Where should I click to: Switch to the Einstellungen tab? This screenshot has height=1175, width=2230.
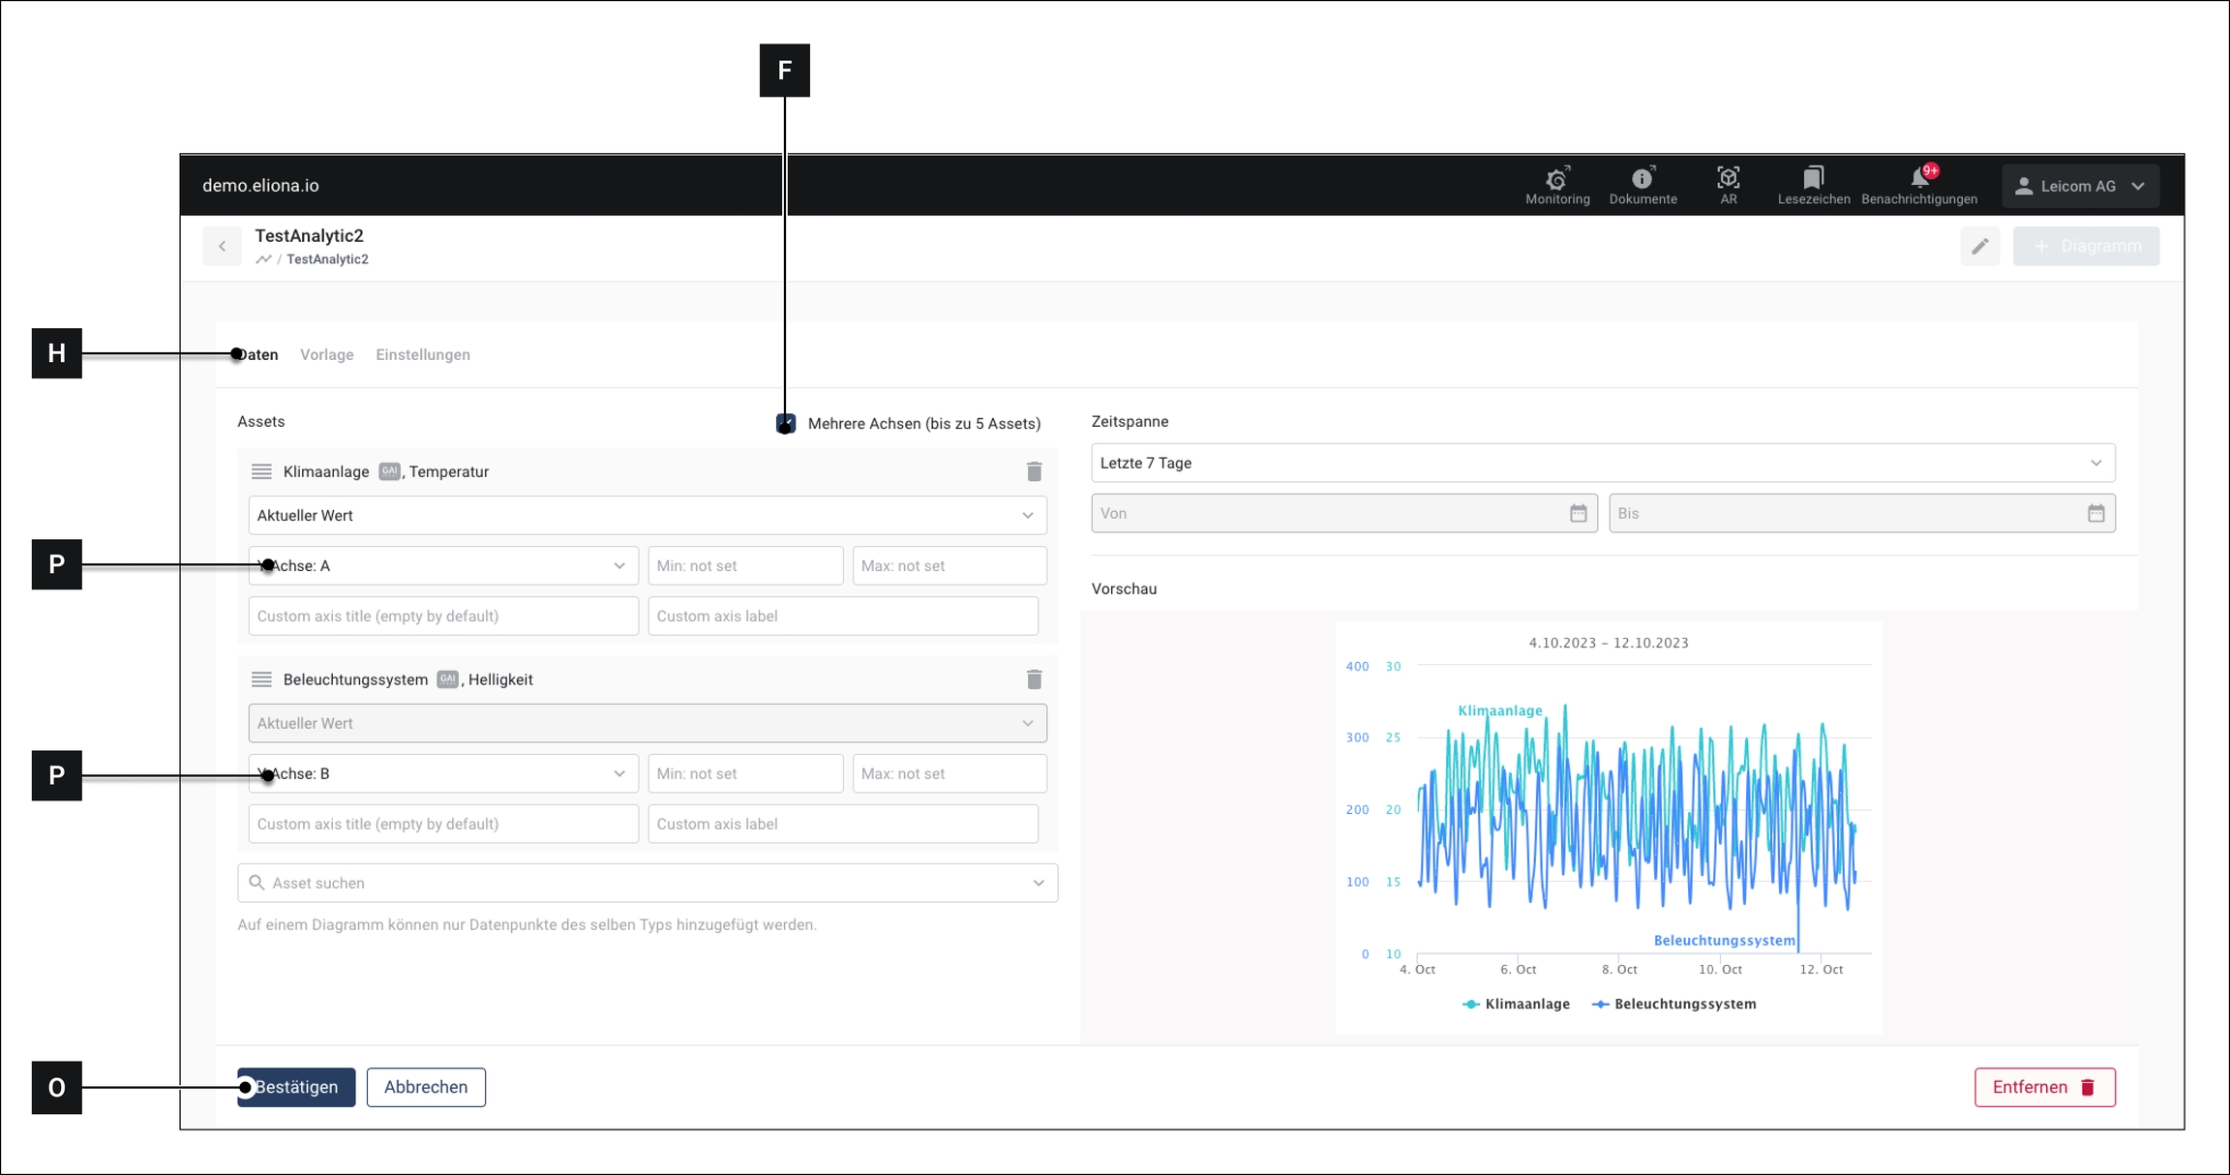423,355
